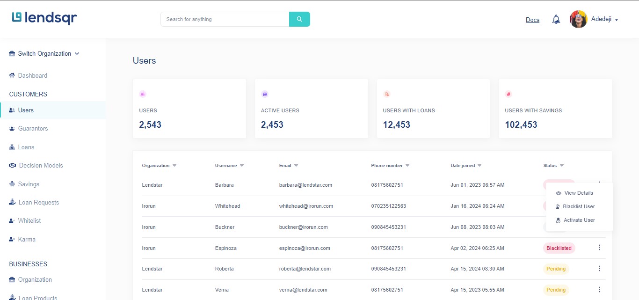This screenshot has width=639, height=300.
Task: Click the icon beside Activate User
Action: pos(558,220)
